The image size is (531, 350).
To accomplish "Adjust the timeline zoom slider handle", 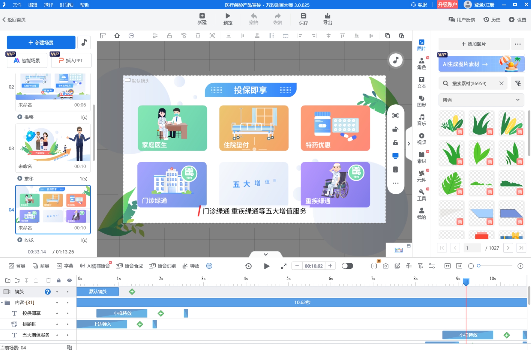I will [x=479, y=266].
